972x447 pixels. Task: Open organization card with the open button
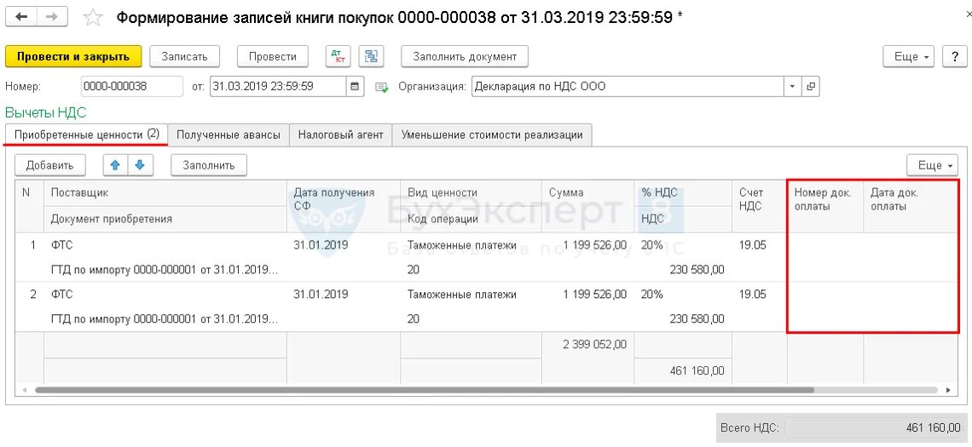[810, 86]
